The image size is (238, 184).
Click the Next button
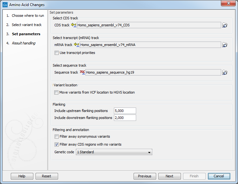point(169,176)
